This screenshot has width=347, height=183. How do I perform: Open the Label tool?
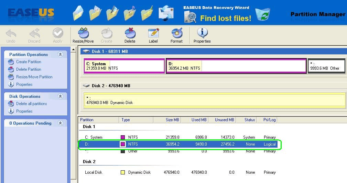coord(153,36)
